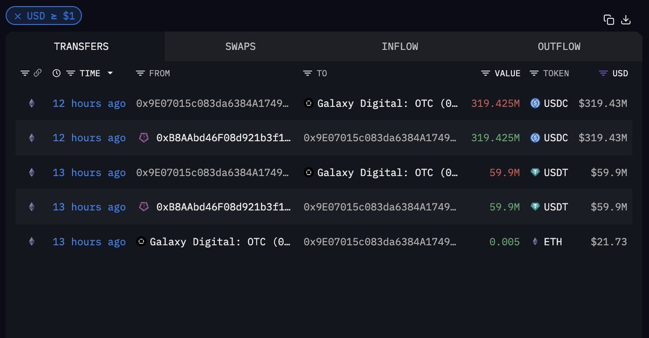Select green 319.425M value
The image size is (649, 338).
tap(495, 138)
